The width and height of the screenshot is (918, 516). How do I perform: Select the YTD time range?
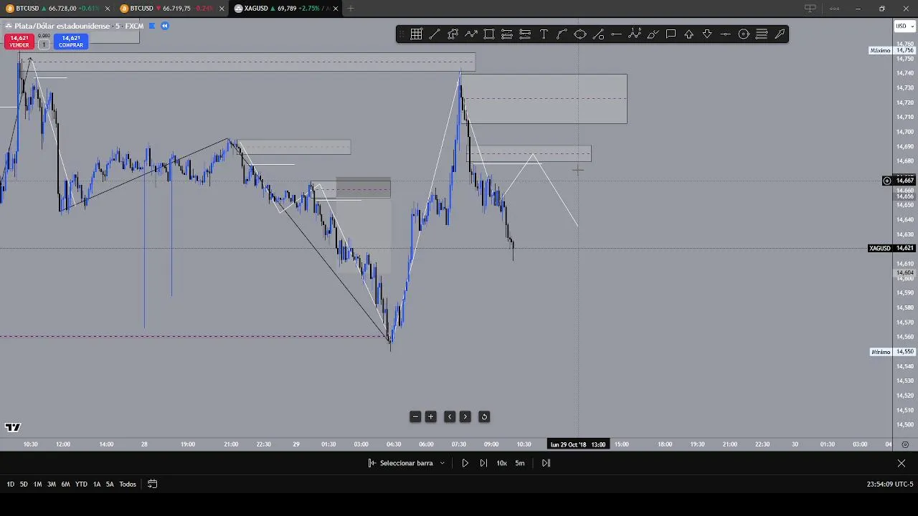tap(81, 484)
